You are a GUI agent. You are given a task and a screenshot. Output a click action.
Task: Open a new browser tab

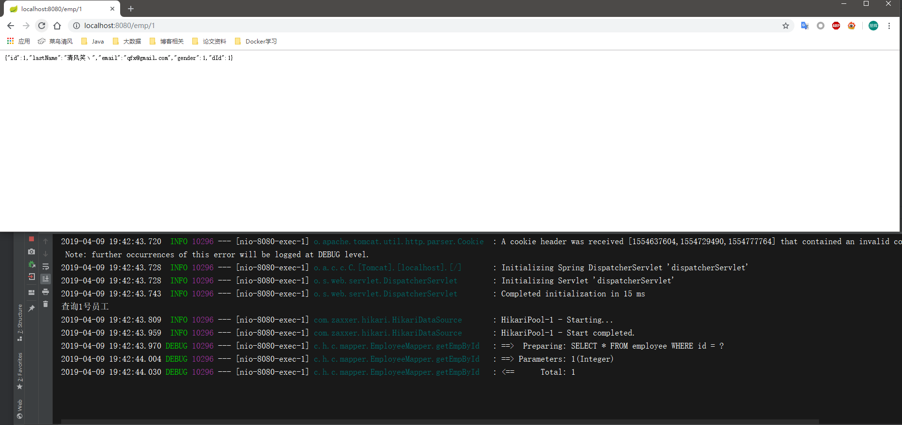click(x=131, y=9)
